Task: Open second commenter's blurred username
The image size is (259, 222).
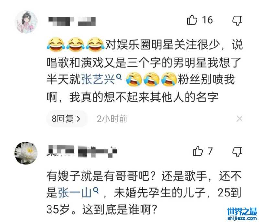Action: click(82, 151)
